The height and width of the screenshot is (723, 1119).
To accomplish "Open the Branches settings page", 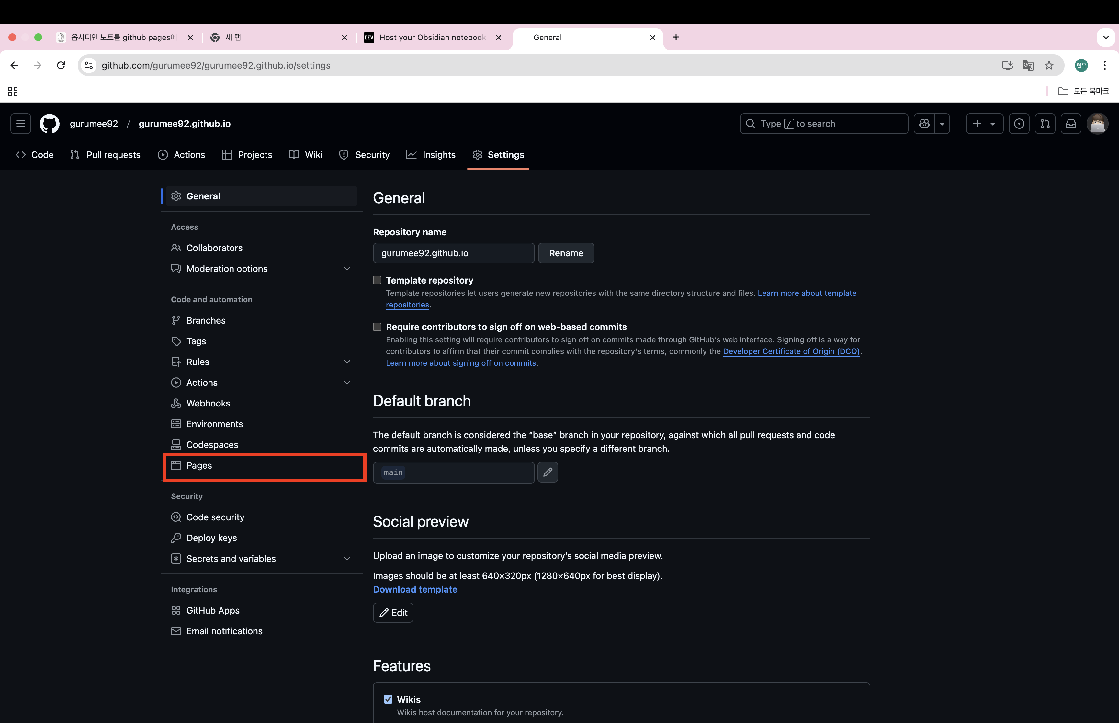I will 261,320.
